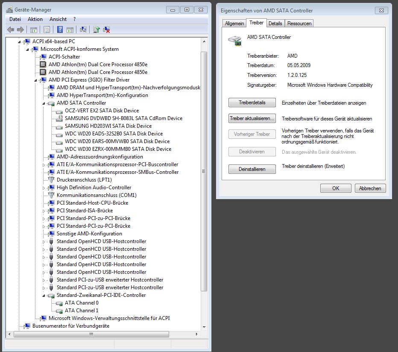
Task: Expand ATI E/A-Kommunikationsprozessor-PCI-Buscontroller node
Action: 44,165
